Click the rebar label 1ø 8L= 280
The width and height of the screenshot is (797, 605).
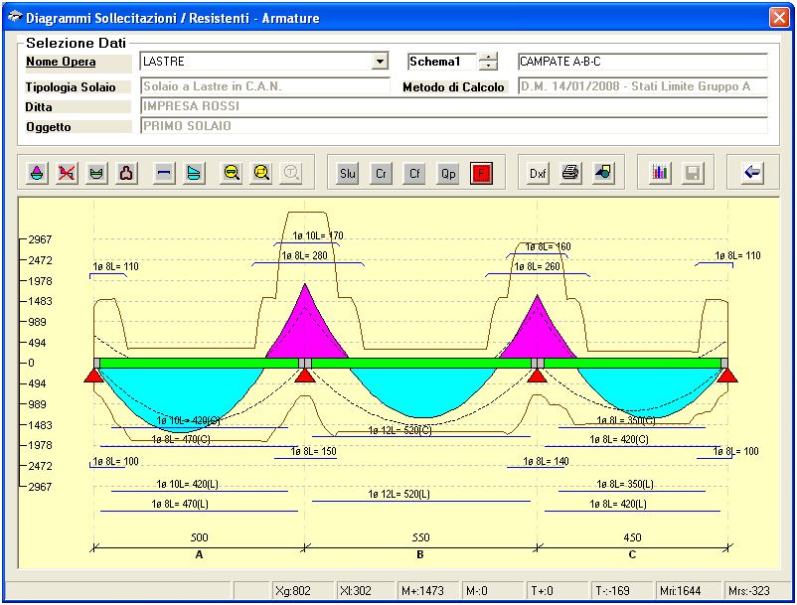coord(305,255)
